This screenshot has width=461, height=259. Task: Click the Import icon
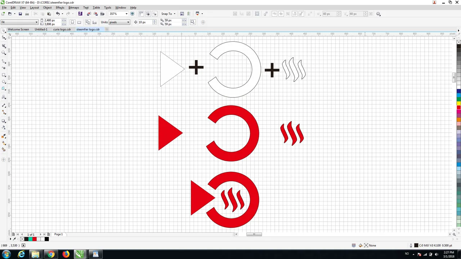[x=89, y=14]
